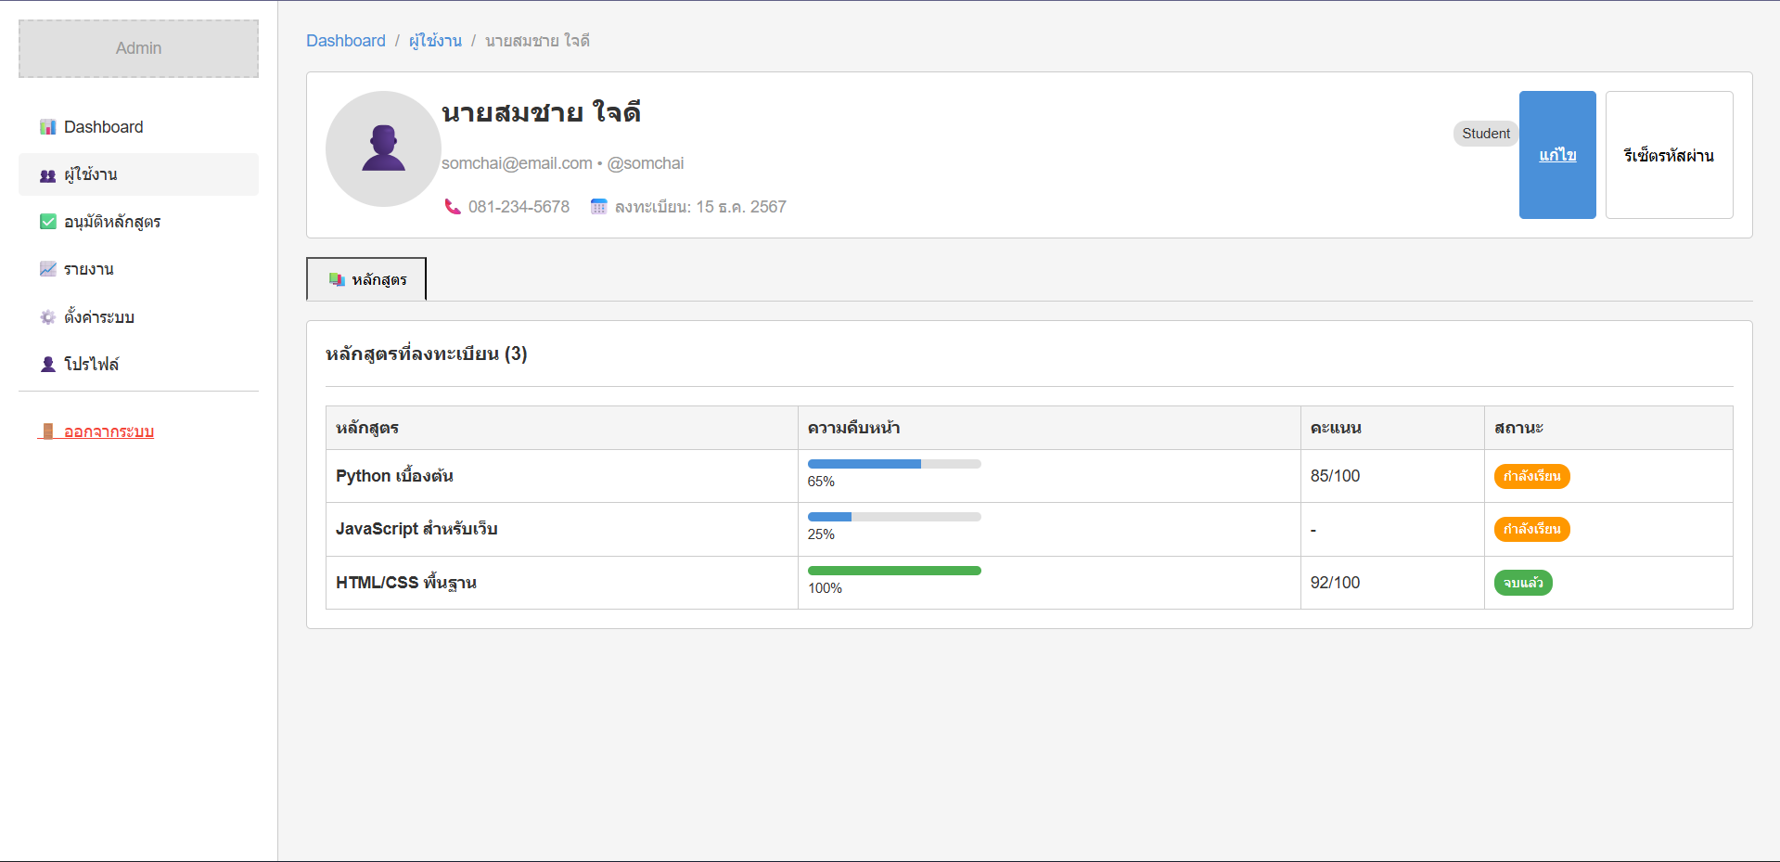Click the person icon beside โปรไฟล์
The height and width of the screenshot is (862, 1780).
click(x=48, y=365)
